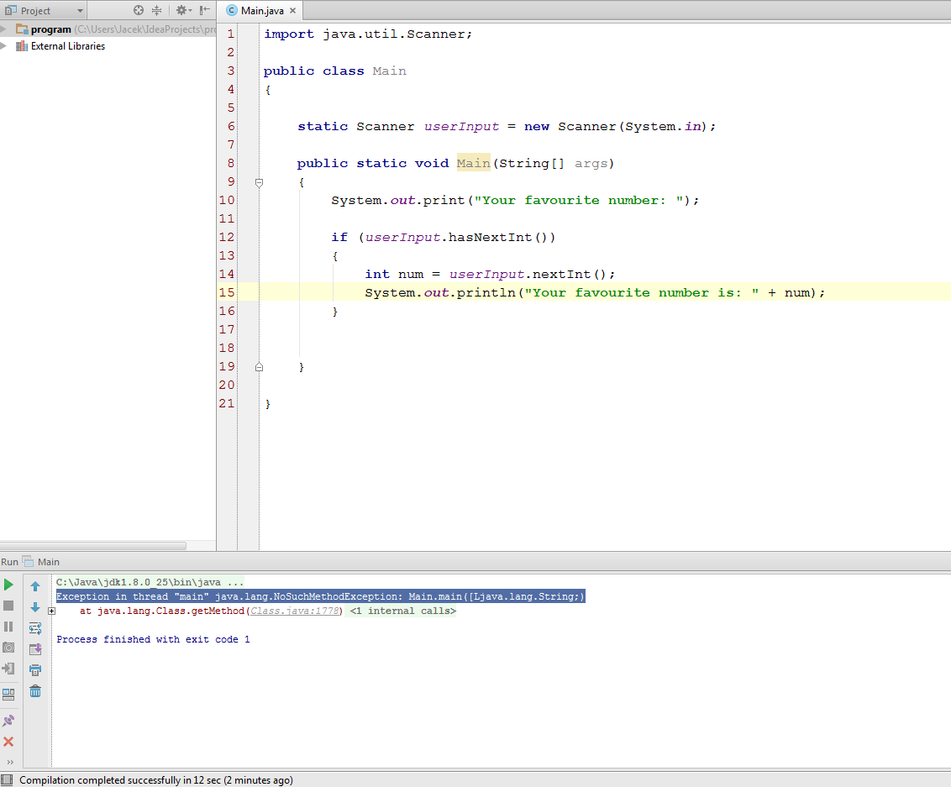Open Project panel settings gear menu

[181, 11]
